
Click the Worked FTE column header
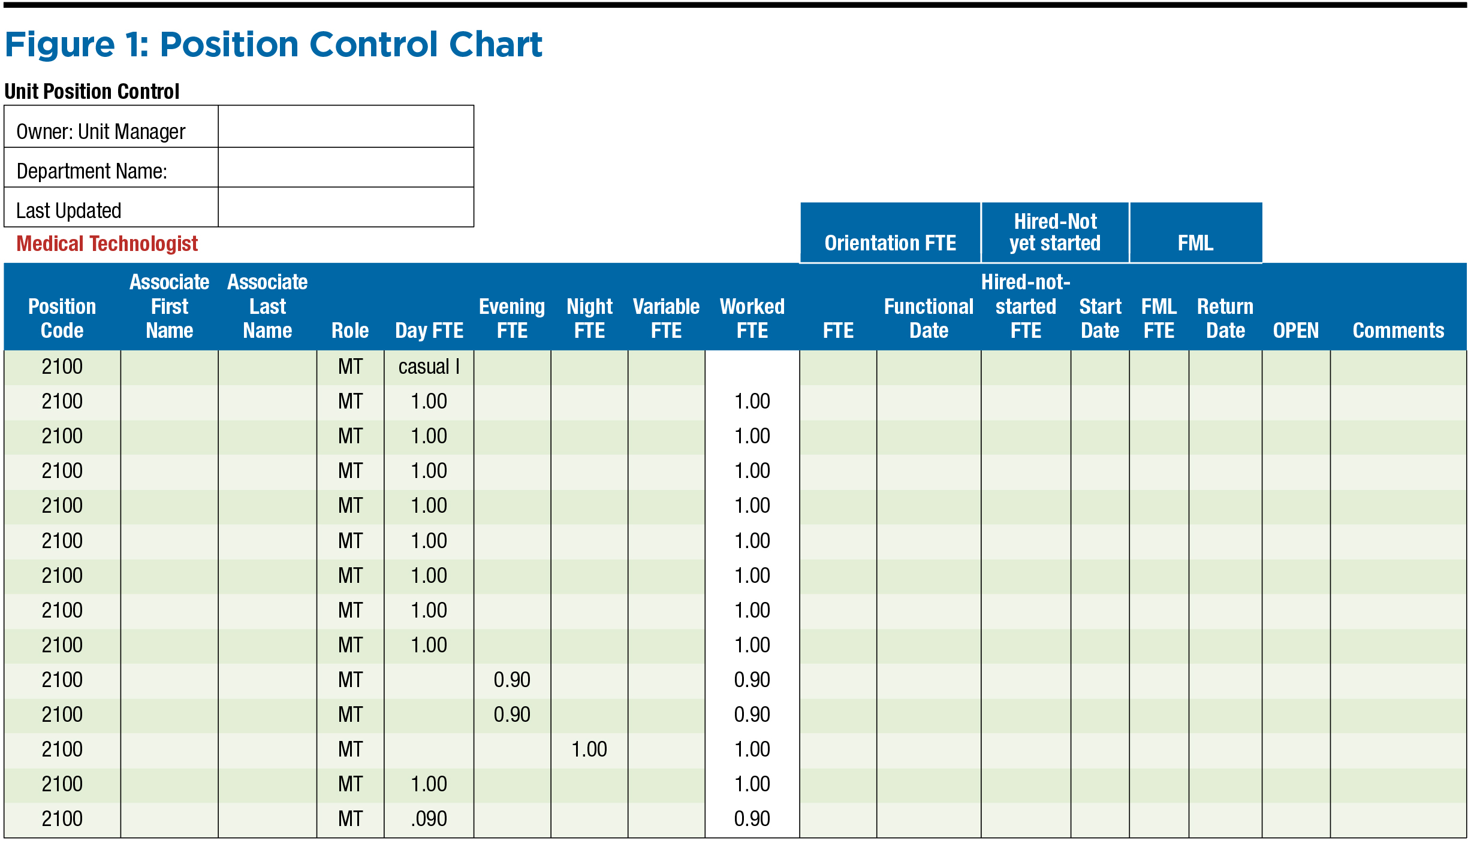[x=752, y=318]
